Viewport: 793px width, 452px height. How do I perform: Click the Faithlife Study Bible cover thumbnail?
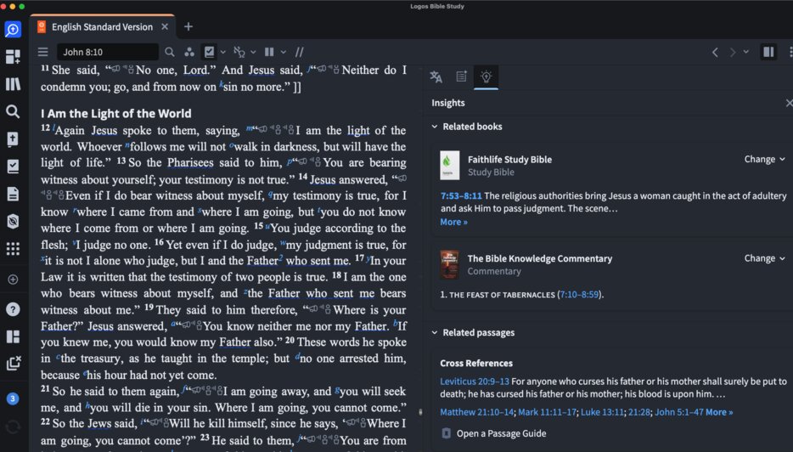pos(449,165)
